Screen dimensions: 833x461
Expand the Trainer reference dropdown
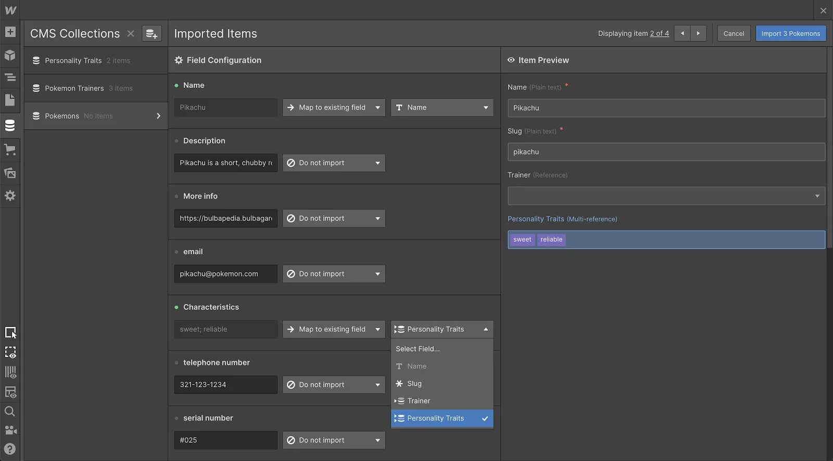666,196
